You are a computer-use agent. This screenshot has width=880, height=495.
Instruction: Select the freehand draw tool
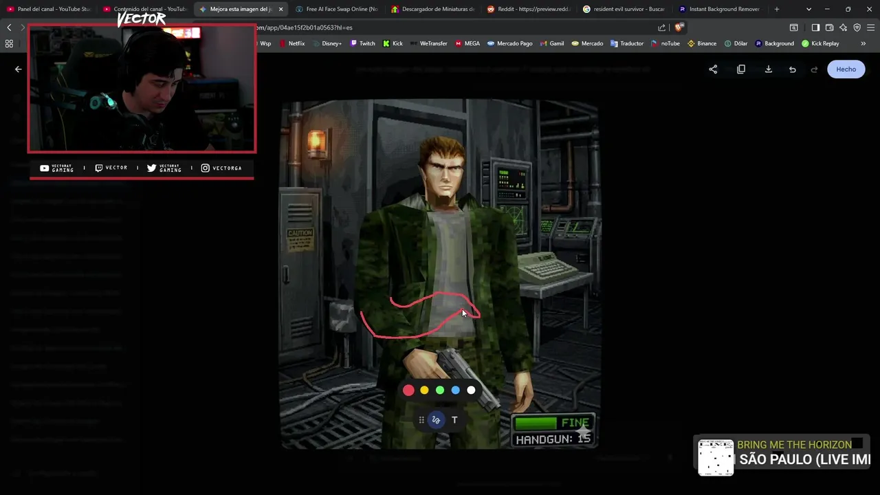pos(436,420)
